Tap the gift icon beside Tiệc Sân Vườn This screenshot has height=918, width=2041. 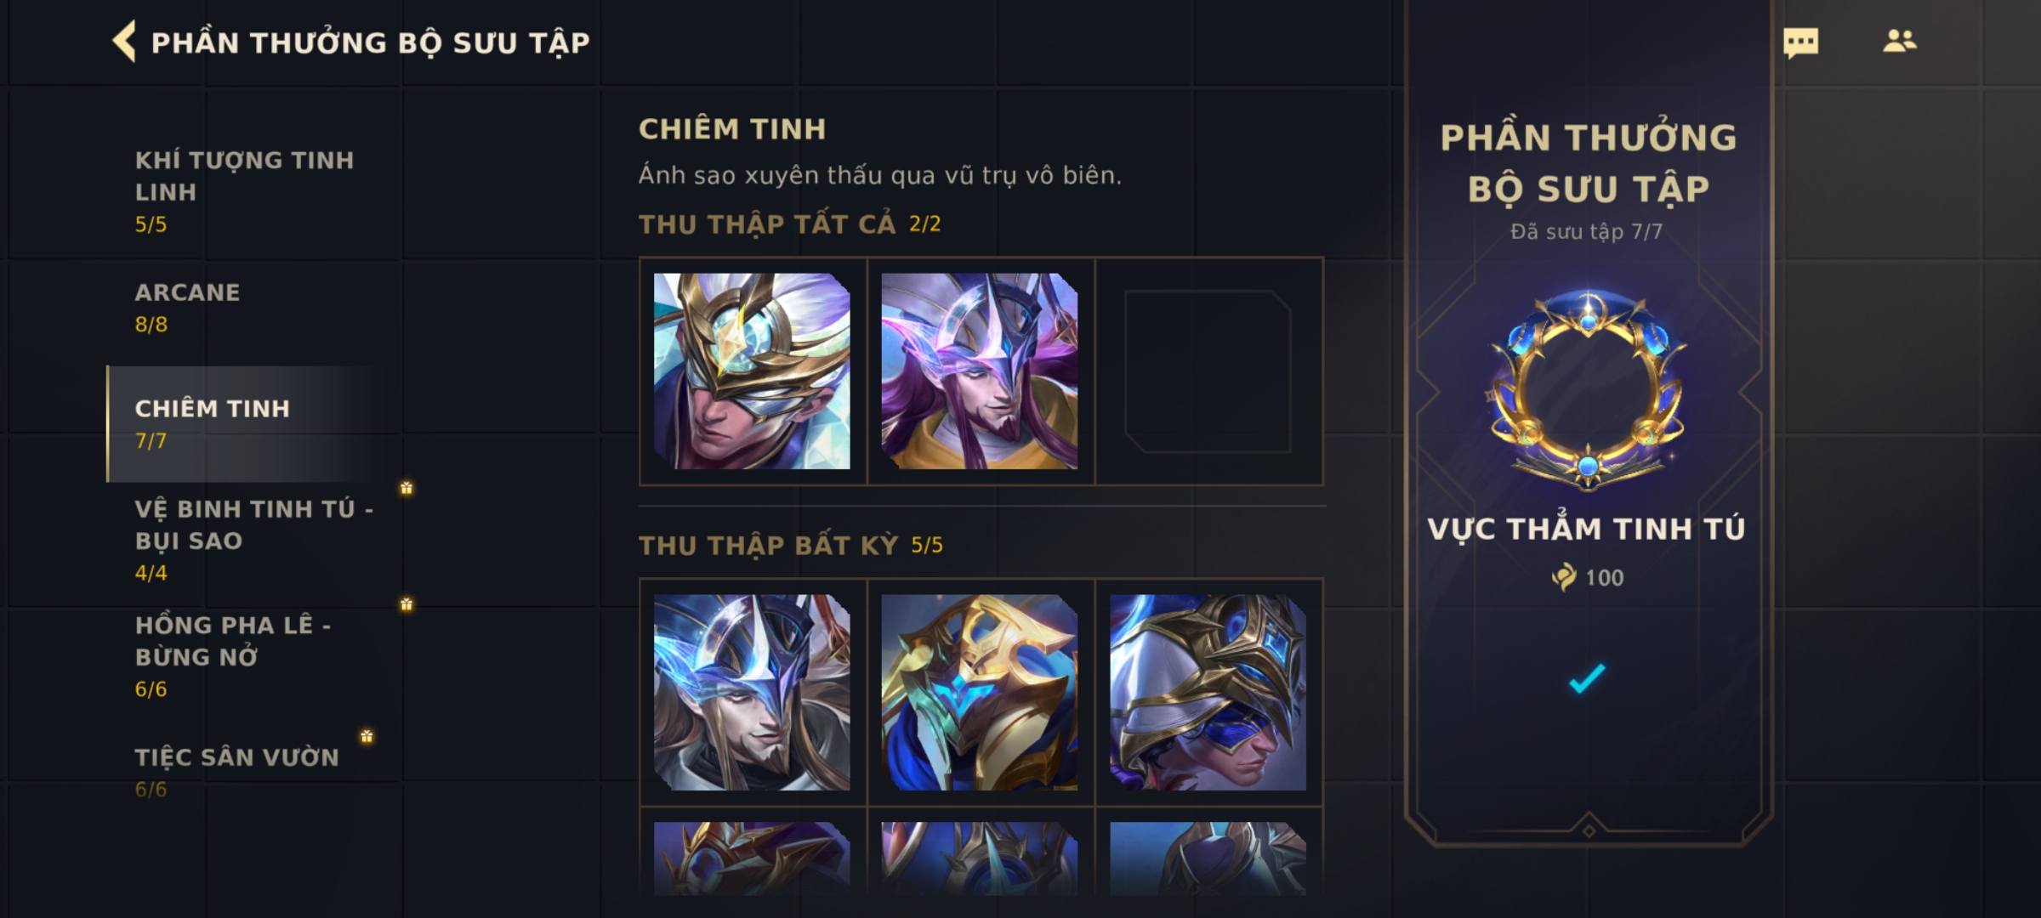(x=367, y=736)
